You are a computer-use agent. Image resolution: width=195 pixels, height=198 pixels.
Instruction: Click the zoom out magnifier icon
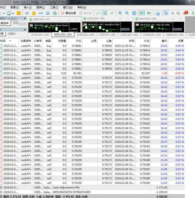127,13
